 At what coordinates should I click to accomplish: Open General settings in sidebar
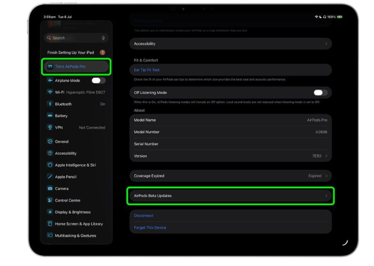76,141
